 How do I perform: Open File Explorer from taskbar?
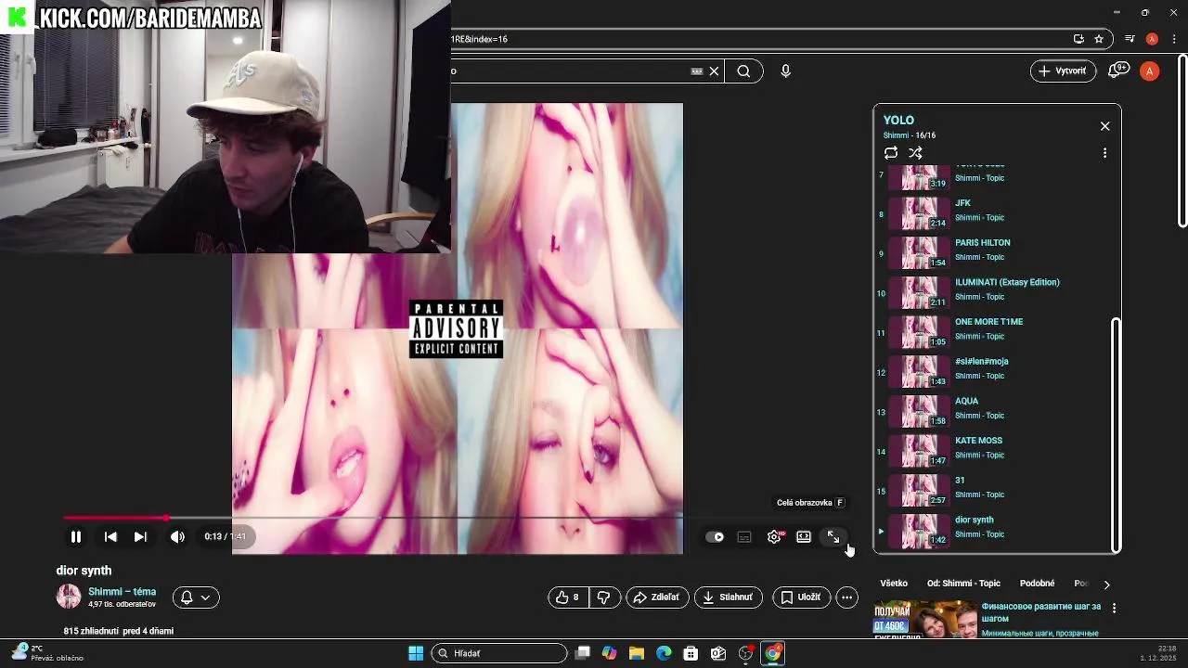(x=637, y=653)
